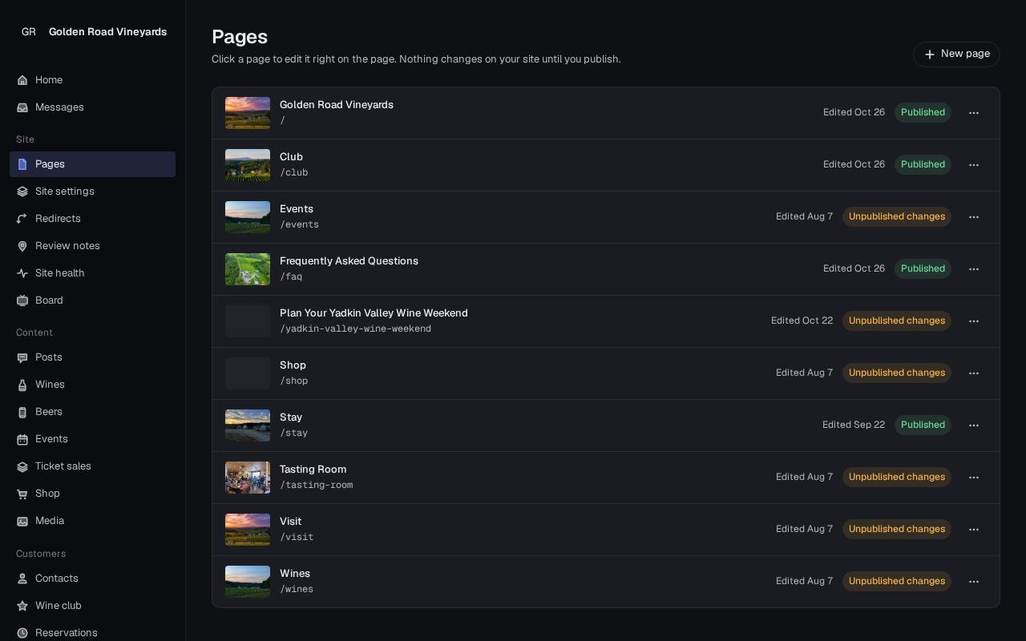The image size is (1026, 641).
Task: Click Published badge on Club row
Action: (923, 164)
